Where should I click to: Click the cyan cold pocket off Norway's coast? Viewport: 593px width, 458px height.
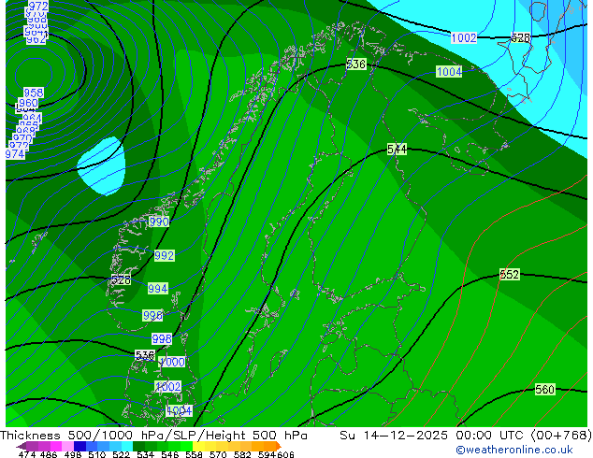(x=102, y=166)
